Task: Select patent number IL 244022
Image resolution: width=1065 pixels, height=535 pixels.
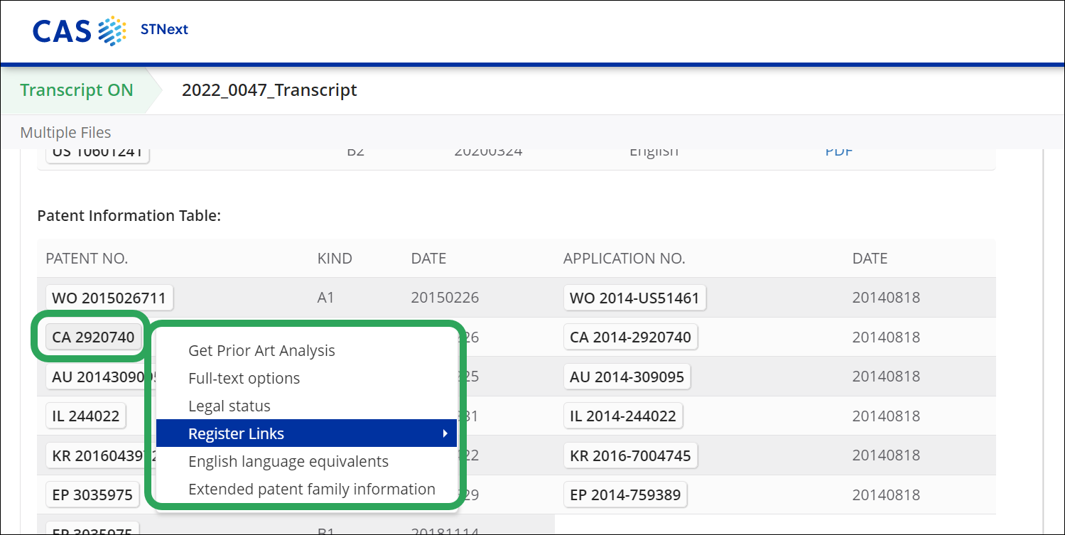Action: tap(85, 416)
